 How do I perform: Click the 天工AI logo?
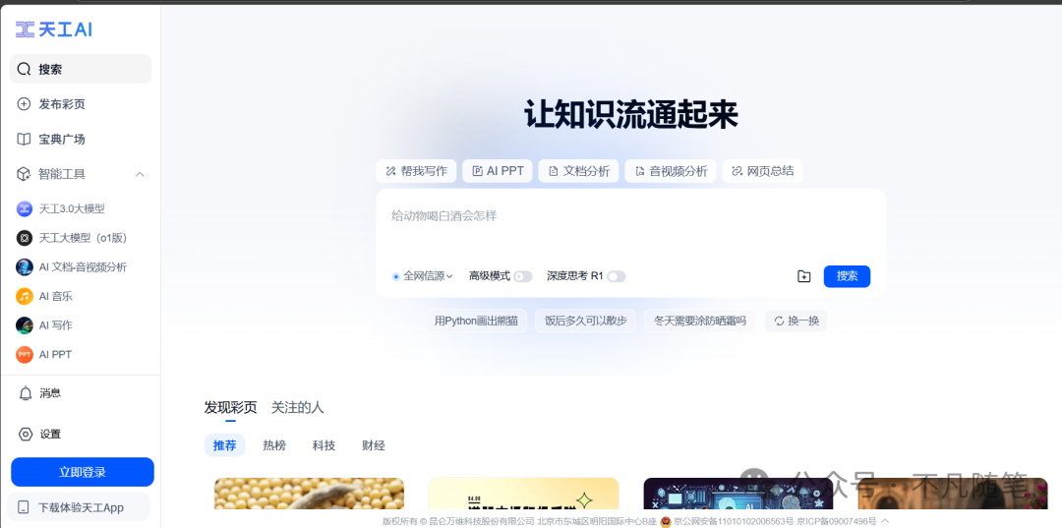click(x=53, y=29)
